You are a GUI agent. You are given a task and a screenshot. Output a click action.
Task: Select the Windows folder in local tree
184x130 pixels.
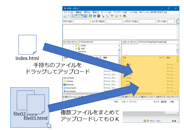pos(82,52)
